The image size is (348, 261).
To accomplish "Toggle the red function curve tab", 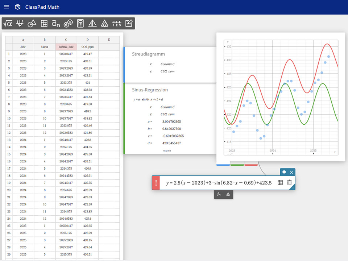I will [x=251, y=165].
